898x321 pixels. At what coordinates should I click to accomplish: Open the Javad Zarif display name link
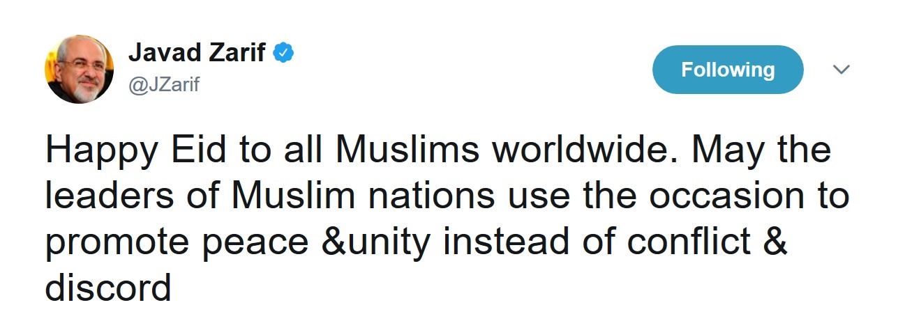[x=197, y=53]
